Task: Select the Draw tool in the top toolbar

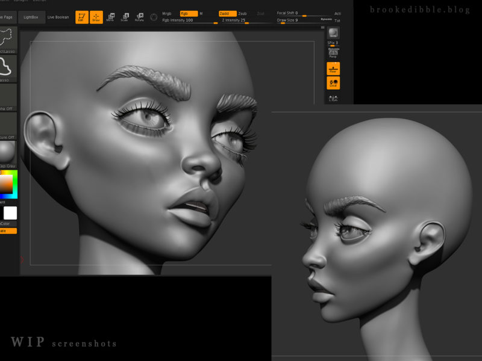Action: (x=96, y=16)
